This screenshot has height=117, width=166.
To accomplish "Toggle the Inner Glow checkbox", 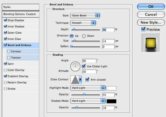I will (x=5, y=39).
